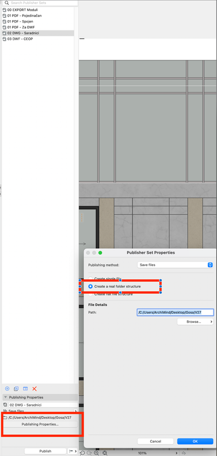This screenshot has width=217, height=456.
Task: Select Create flat file structure option
Action: (x=90, y=294)
